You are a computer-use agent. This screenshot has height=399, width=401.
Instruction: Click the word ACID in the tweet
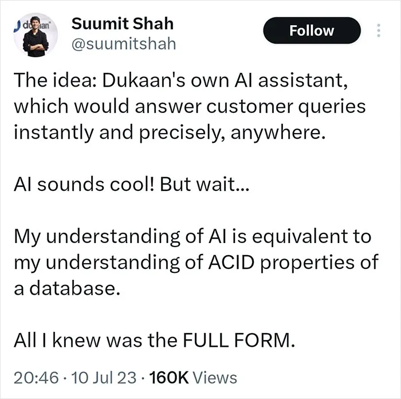click(231, 262)
